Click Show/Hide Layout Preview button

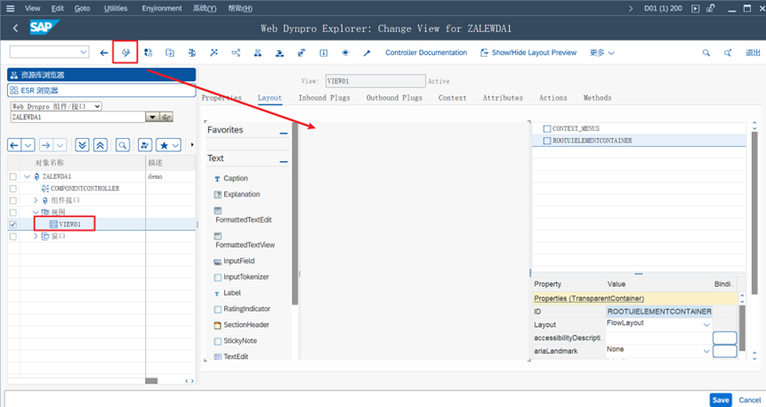528,53
